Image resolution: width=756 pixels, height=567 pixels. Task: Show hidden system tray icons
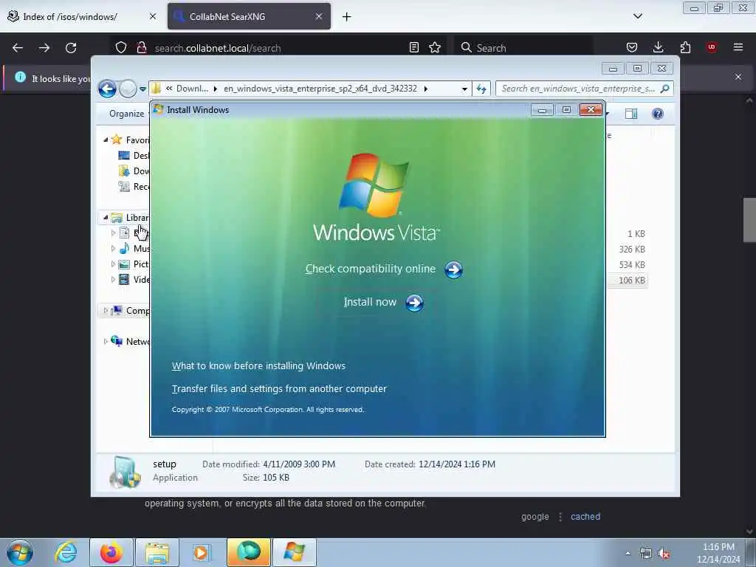628,553
